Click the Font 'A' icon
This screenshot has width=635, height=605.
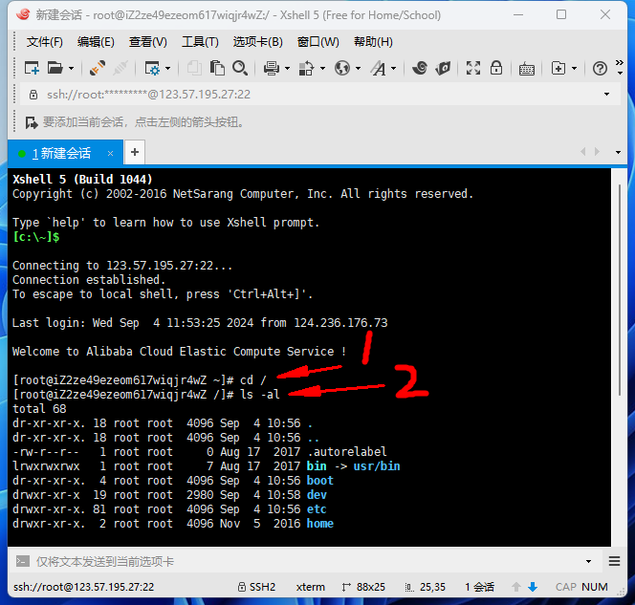[379, 68]
